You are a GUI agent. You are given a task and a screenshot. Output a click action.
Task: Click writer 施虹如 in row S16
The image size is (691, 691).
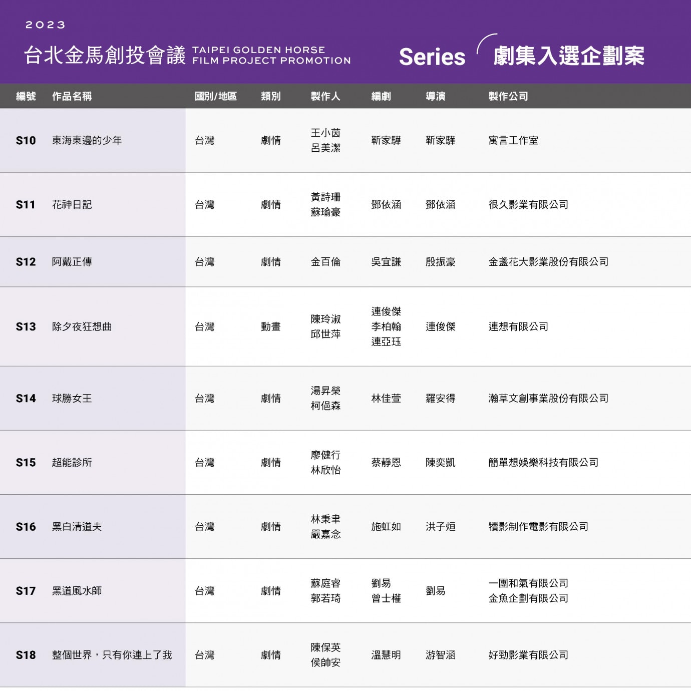click(386, 526)
